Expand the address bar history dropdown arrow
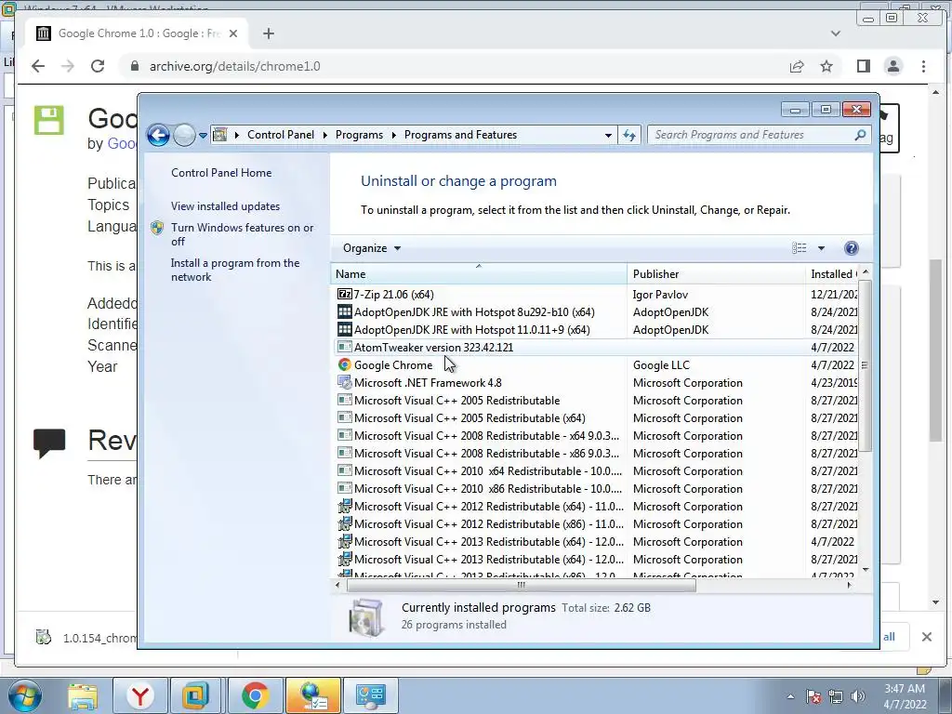Viewport: 952px width, 714px height. (608, 136)
